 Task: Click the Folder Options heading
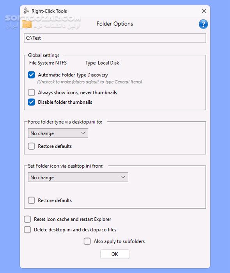click(115, 24)
